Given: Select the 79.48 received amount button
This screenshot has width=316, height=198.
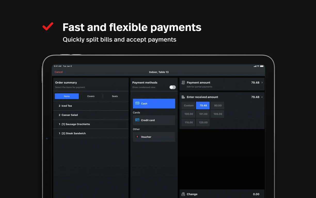Looking at the screenshot, I should [x=203, y=105].
